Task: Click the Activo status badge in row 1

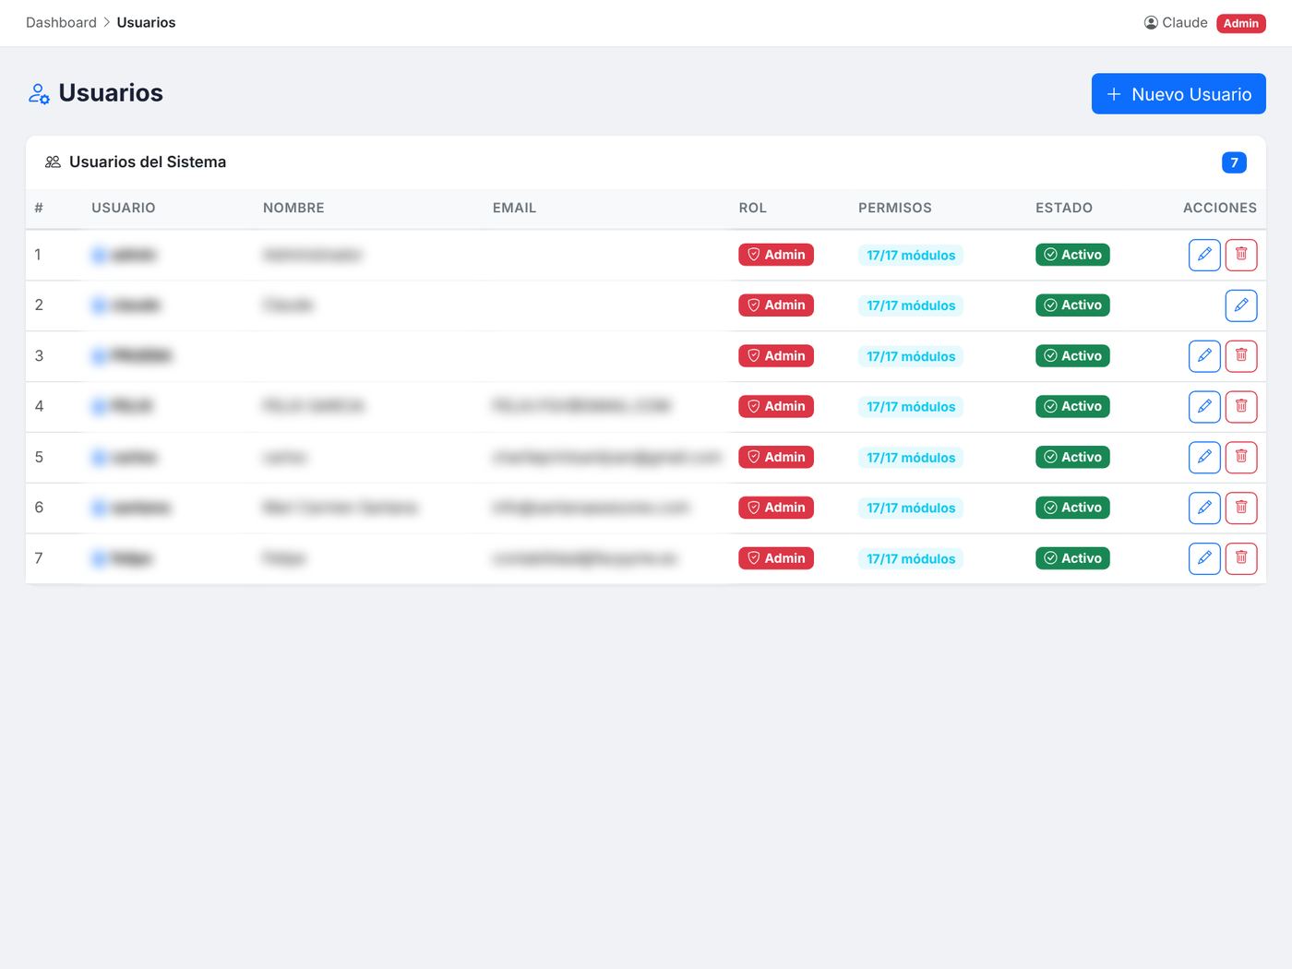Action: (x=1072, y=255)
